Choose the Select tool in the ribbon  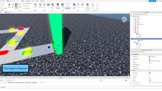tap(9, 5)
